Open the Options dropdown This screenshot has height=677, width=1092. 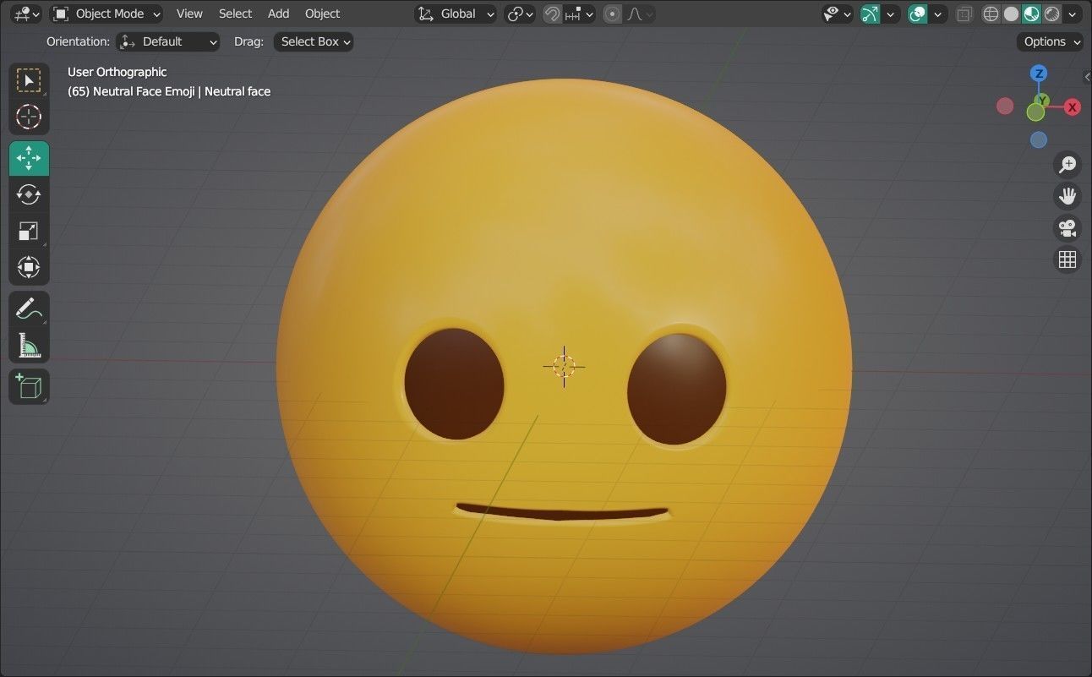1051,41
